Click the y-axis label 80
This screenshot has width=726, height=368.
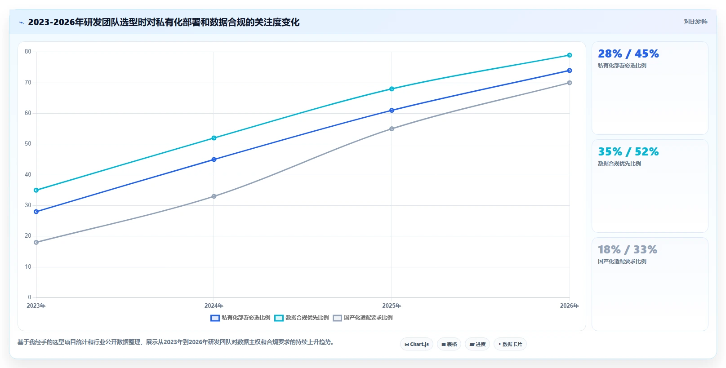[x=28, y=52]
